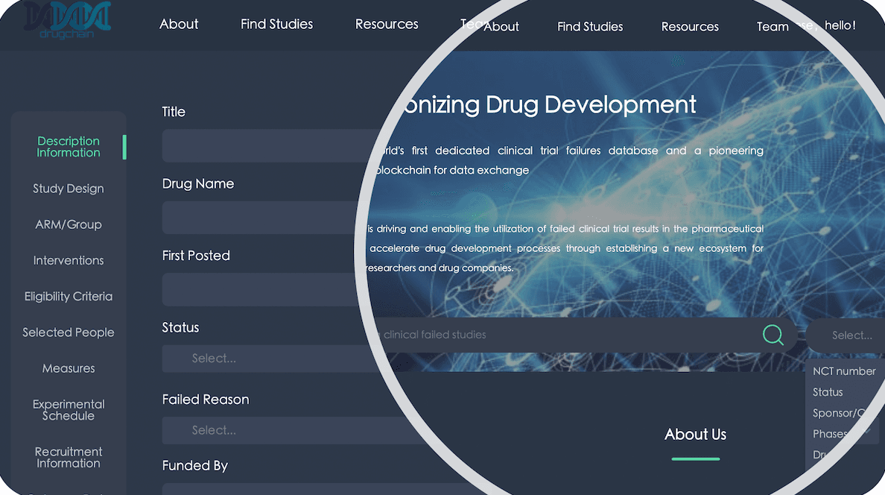Image resolution: width=885 pixels, height=495 pixels.
Task: Select Status option in the search filter list
Action: pos(828,392)
